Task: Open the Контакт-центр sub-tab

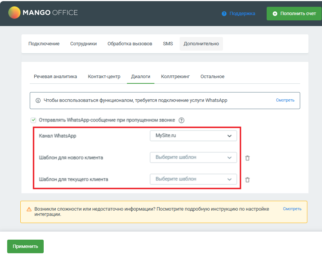Action: pos(104,77)
